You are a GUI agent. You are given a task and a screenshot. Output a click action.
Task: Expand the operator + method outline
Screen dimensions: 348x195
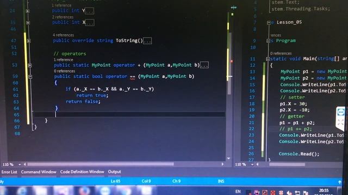pyautogui.click(x=30, y=65)
